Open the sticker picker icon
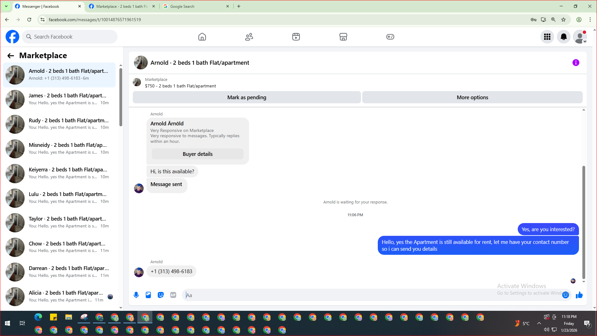 point(161,295)
